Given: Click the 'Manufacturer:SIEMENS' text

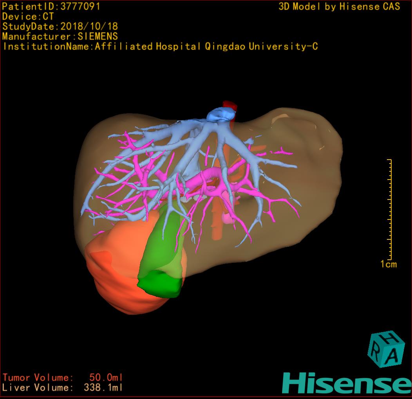Looking at the screenshot, I should (60, 36).
